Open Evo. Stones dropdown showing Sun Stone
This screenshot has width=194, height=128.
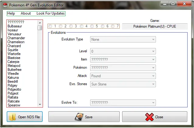tap(123, 84)
